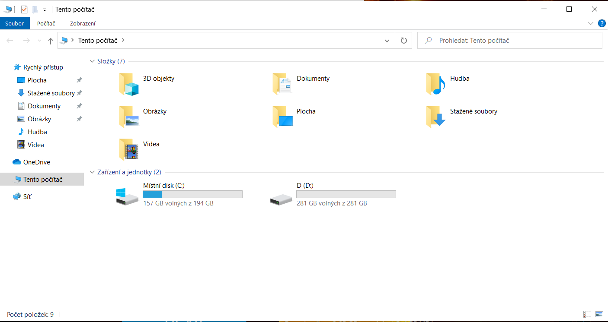Screen dimensions: 608x322
Task: Select the Místní disk (C:) drive icon
Action: point(127,196)
